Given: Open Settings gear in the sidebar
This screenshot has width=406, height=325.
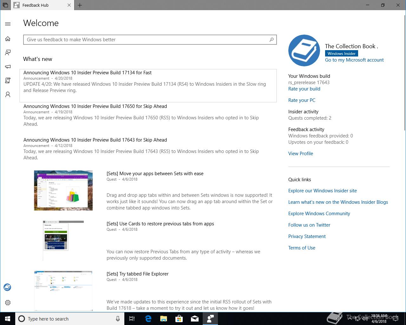Looking at the screenshot, I should click(x=8, y=303).
